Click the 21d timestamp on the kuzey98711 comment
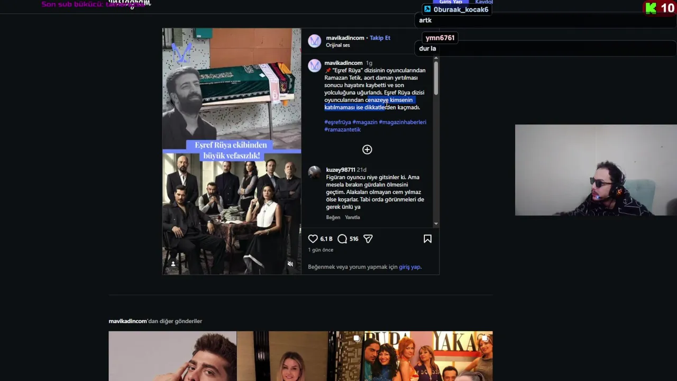The image size is (677, 381). 362,170
